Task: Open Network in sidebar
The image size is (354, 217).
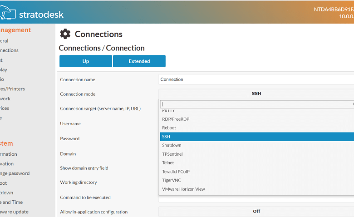Action: point(5,99)
